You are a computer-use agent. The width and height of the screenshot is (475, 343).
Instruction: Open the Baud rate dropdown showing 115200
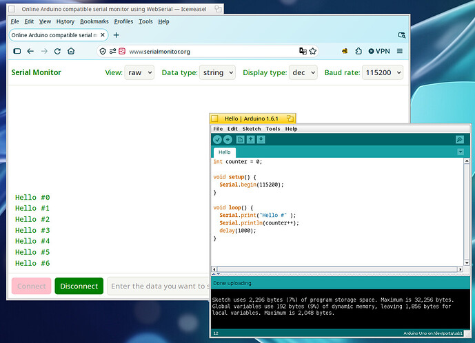383,72
